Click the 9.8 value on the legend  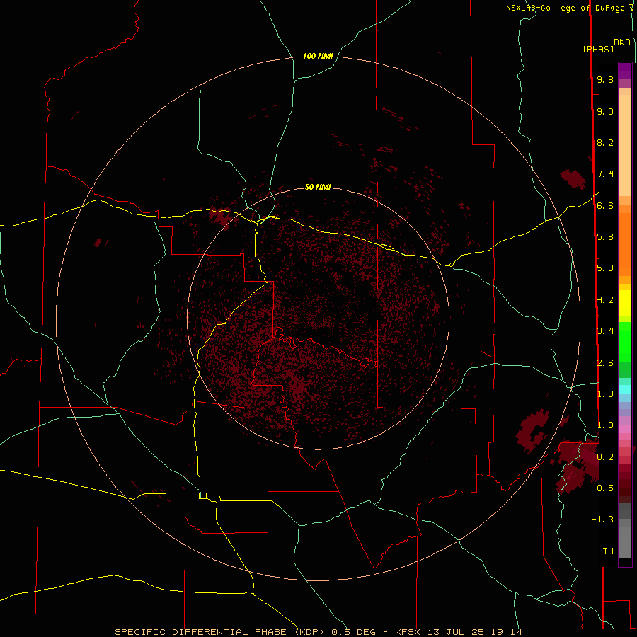point(605,80)
